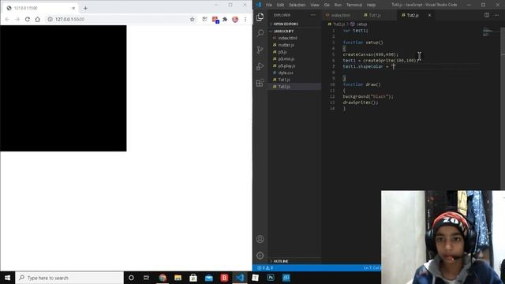Open the Accounts icon in the VS Code activity bar
This screenshot has width=505, height=284.
[x=260, y=239]
